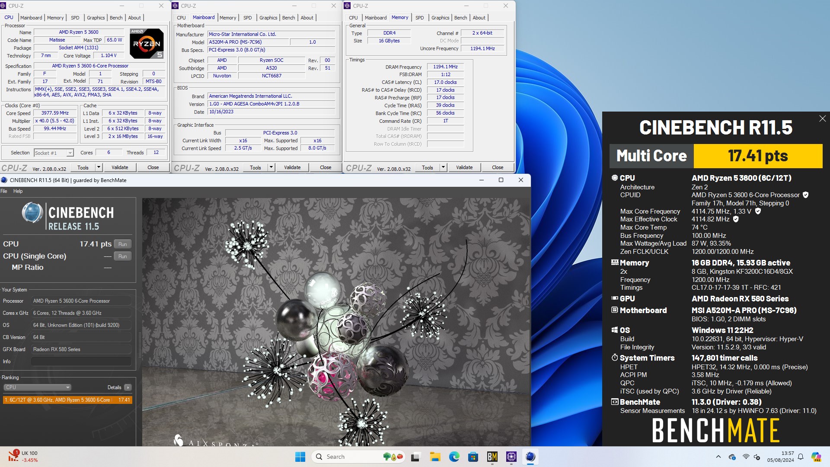Click BenchMate OS Windows icon
830x467 pixels.
coord(615,330)
